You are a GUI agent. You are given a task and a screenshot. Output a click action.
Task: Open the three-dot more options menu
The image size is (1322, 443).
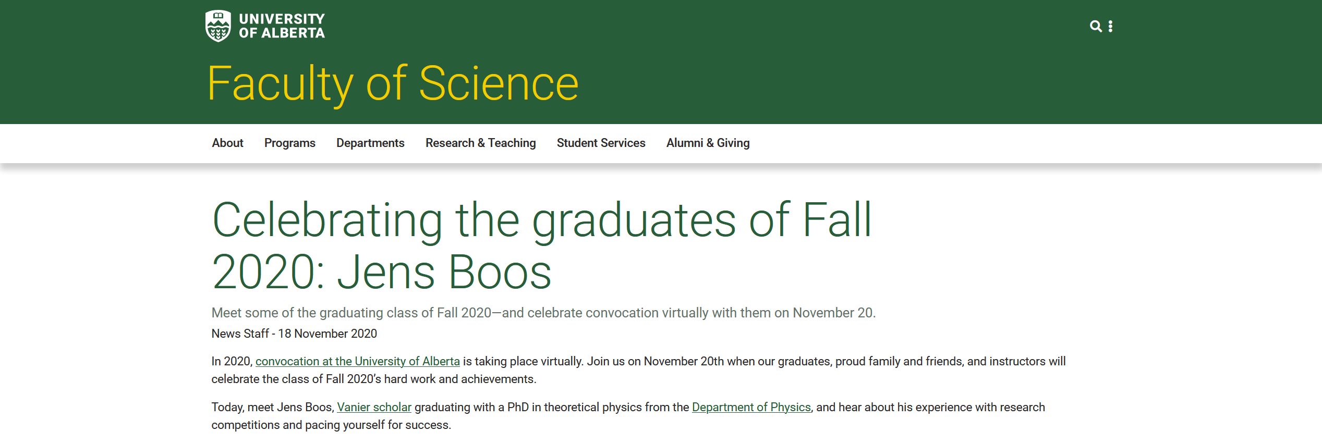pyautogui.click(x=1111, y=26)
